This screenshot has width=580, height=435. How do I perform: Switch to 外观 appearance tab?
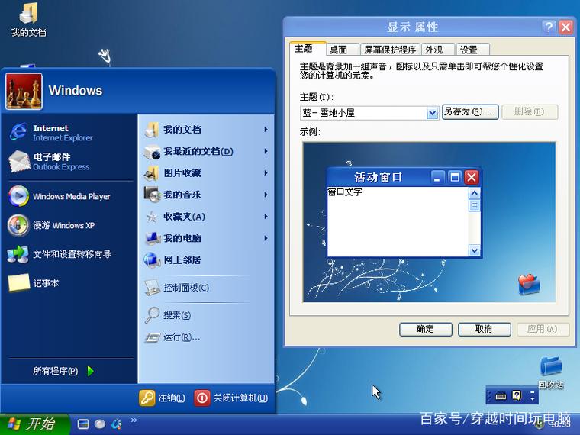(433, 50)
